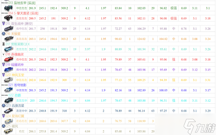This screenshot has height=135, width=216.
Task: Click the 020 神风玉堂 heading
Action: pos(15,75)
